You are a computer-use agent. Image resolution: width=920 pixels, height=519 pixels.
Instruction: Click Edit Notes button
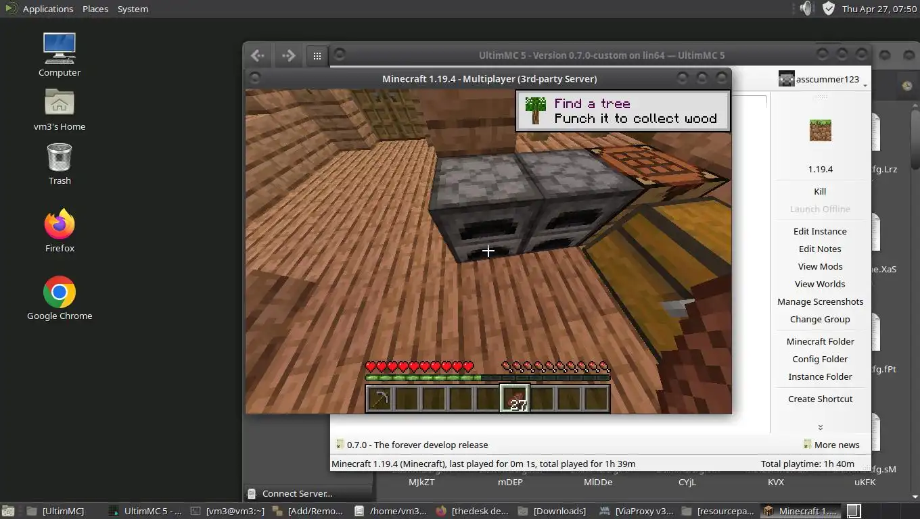pos(820,249)
